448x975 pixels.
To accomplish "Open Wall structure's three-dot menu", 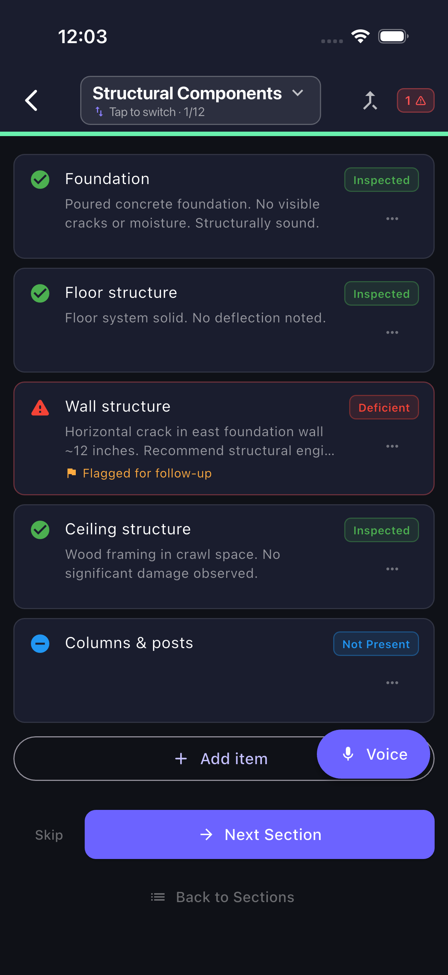I will point(392,446).
